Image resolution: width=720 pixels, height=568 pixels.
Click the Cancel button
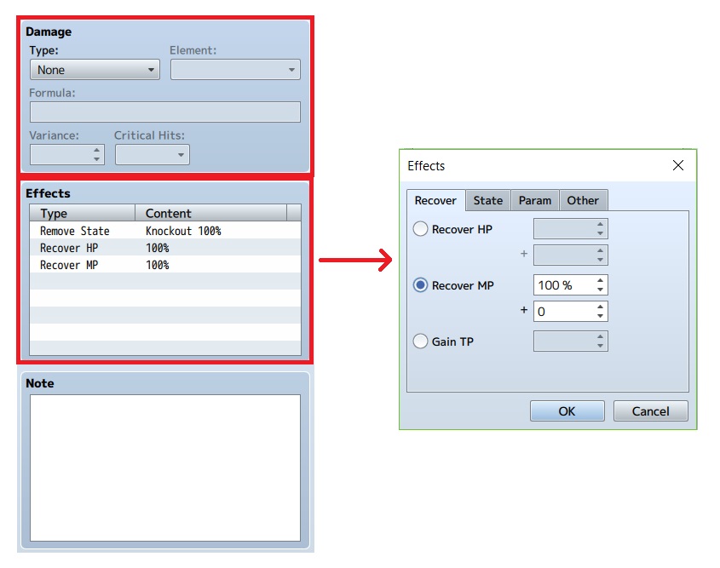click(651, 411)
